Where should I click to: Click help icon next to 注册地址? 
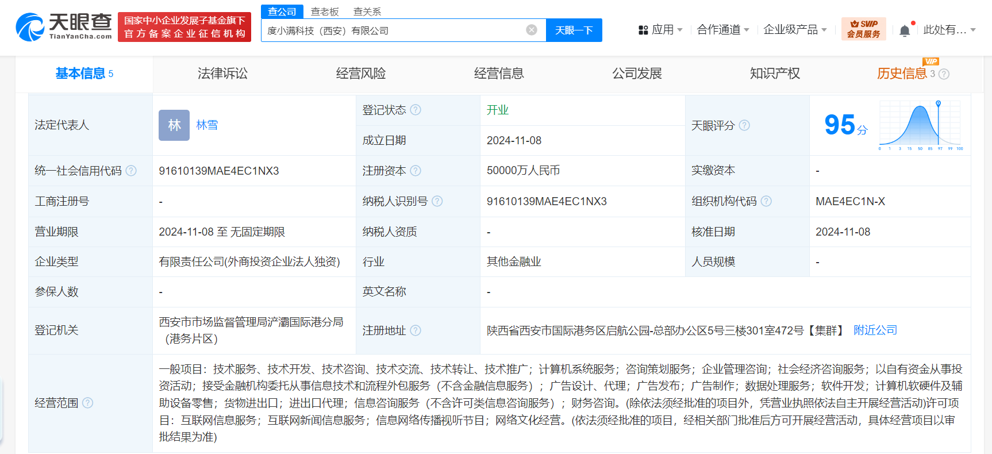(x=416, y=330)
